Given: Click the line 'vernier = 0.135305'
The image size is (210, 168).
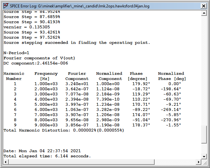Looking at the screenshot, I should point(27,27).
